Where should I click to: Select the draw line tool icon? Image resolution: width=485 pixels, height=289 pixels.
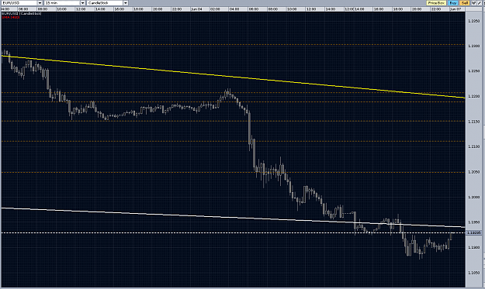pyautogui.click(x=480, y=3)
